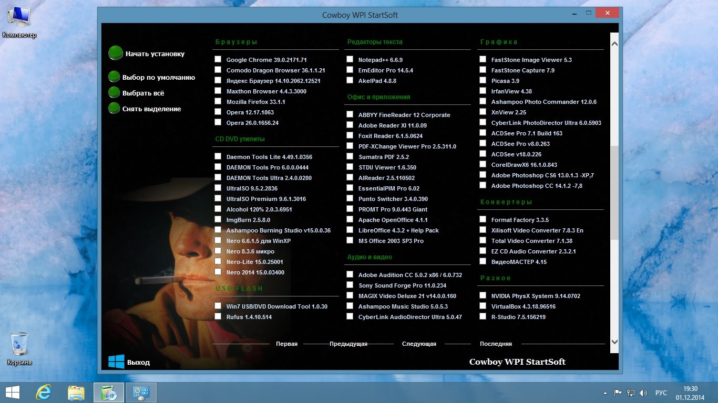Screen dimensions: 718x403
Task: Switch the РУС input language indicator
Action: [661, 393]
